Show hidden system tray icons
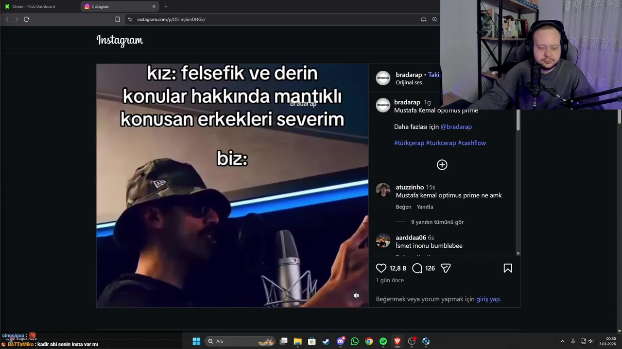 tap(563, 341)
